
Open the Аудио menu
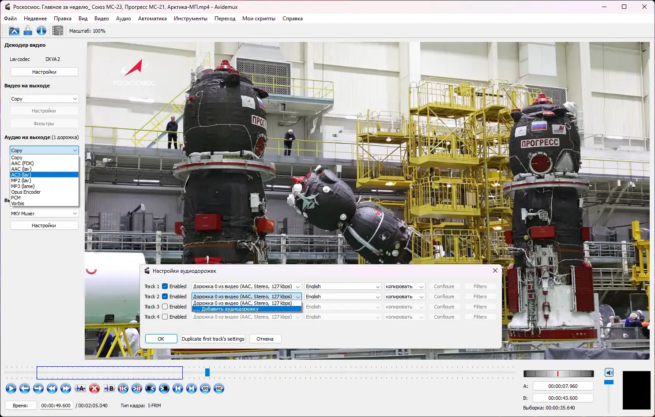tap(124, 19)
